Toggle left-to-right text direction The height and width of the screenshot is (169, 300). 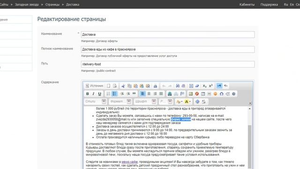tap(219, 86)
